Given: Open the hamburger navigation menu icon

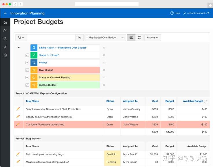Looking at the screenshot, I should 5,13.
